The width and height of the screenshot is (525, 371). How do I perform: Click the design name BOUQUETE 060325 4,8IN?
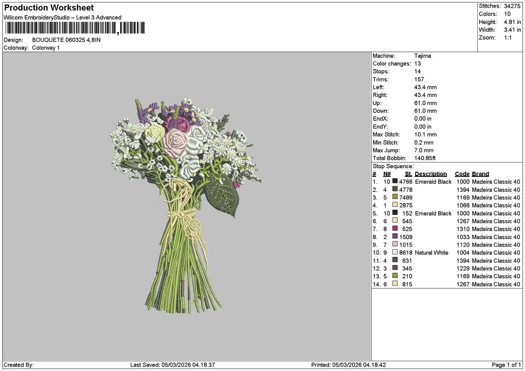click(x=66, y=40)
